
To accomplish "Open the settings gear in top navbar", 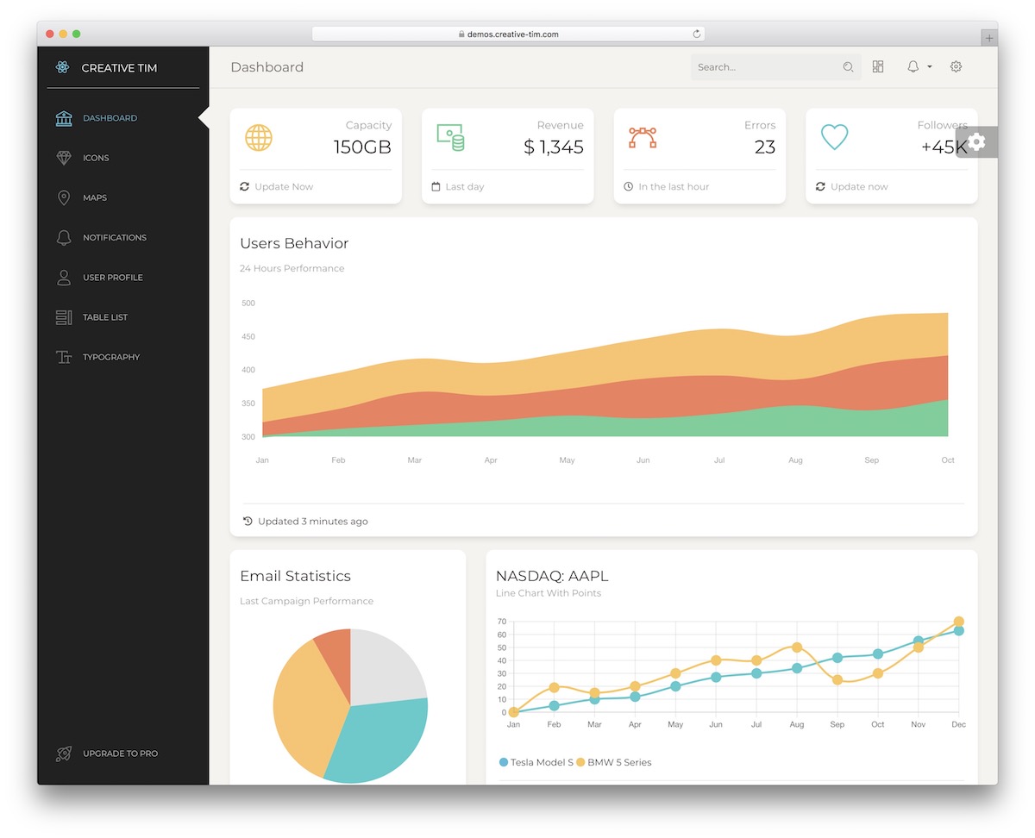I will tap(956, 67).
